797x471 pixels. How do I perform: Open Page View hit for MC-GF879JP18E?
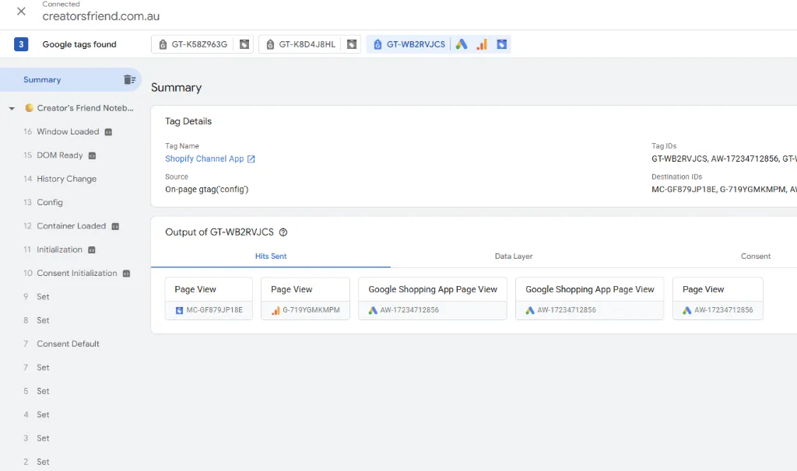coord(209,298)
